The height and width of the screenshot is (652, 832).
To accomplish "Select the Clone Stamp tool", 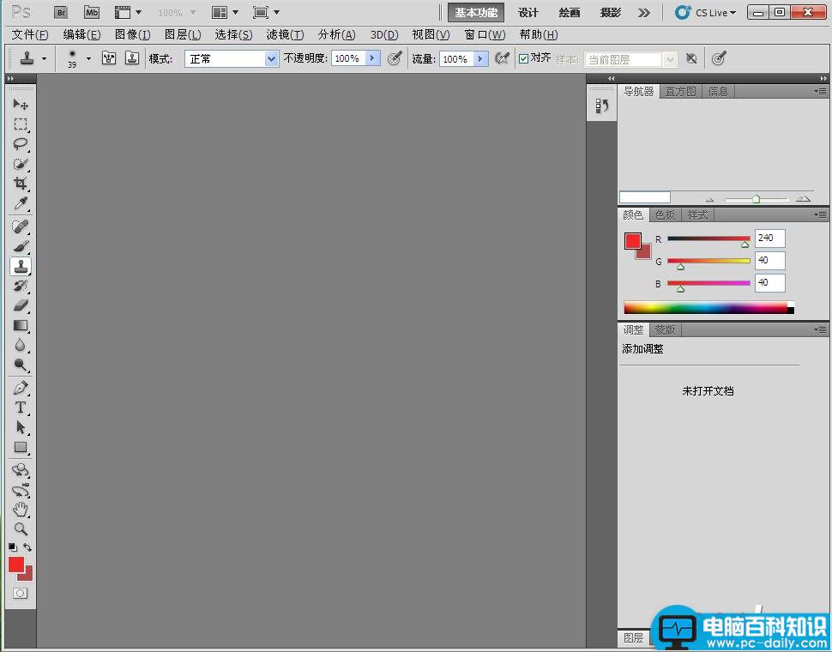I will pyautogui.click(x=21, y=266).
